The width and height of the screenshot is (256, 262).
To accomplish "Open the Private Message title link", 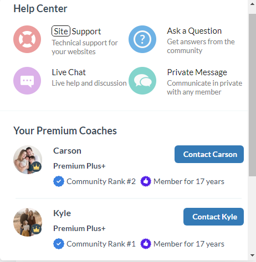I will (197, 72).
